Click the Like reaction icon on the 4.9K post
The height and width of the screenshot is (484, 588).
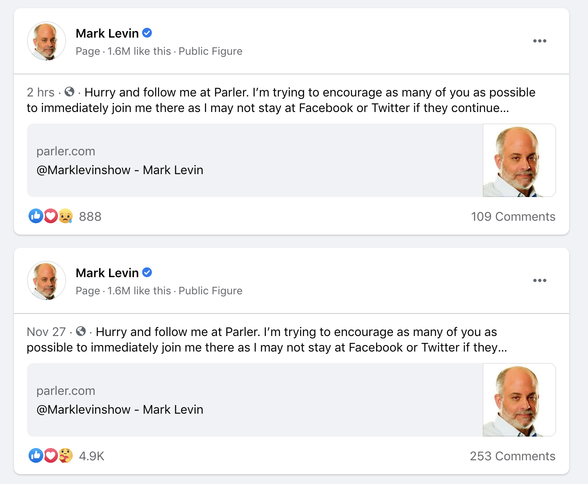(36, 455)
